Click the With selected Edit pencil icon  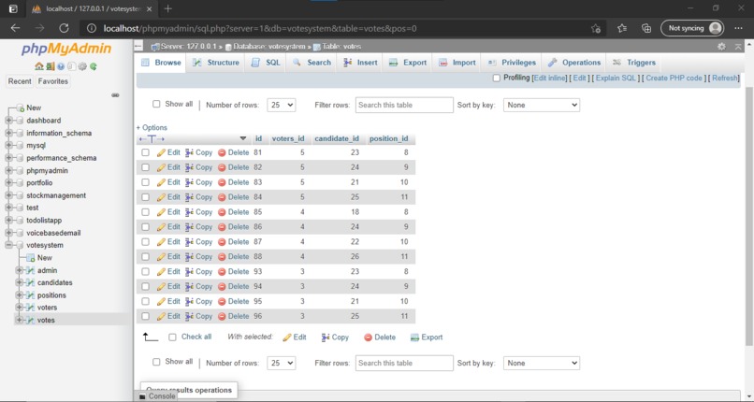point(287,337)
